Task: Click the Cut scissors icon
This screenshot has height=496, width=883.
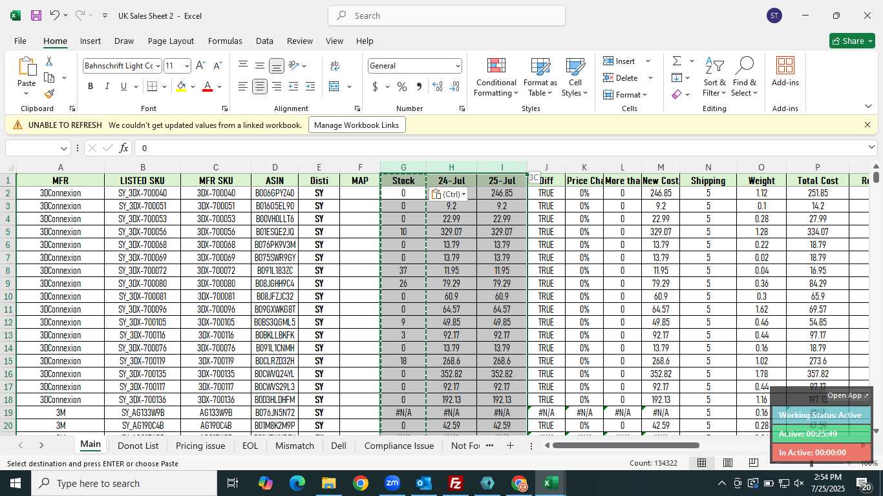Action: (x=49, y=61)
